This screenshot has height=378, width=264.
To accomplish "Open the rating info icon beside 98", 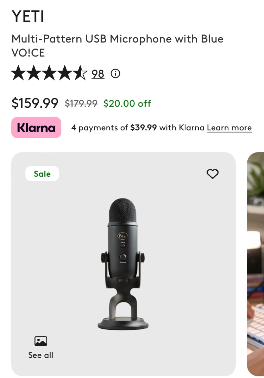I will tap(115, 73).
